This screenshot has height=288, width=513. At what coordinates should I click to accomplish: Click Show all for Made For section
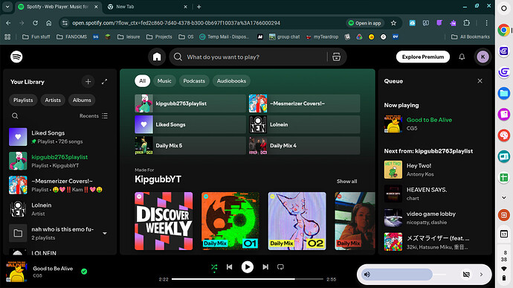point(346,181)
